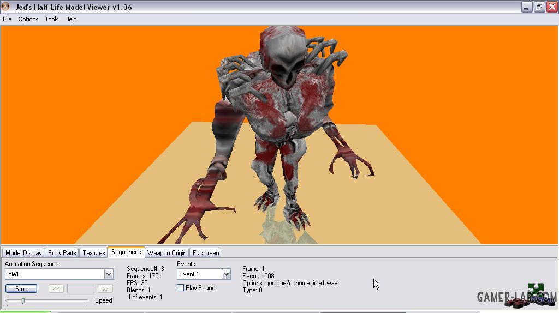The image size is (559, 313).
Task: Restore down the Model Viewer window
Action: point(539,7)
